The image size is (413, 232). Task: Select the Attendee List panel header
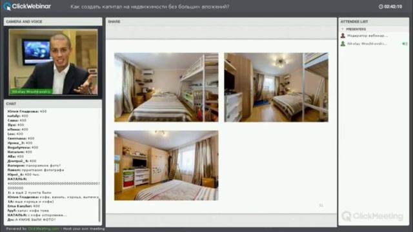[374, 21]
